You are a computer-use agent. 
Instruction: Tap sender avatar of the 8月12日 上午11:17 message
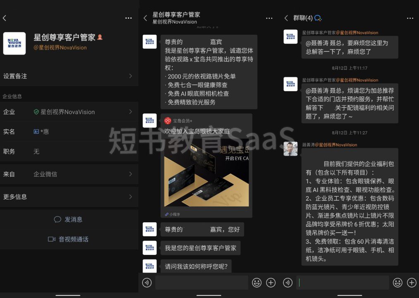[290, 84]
